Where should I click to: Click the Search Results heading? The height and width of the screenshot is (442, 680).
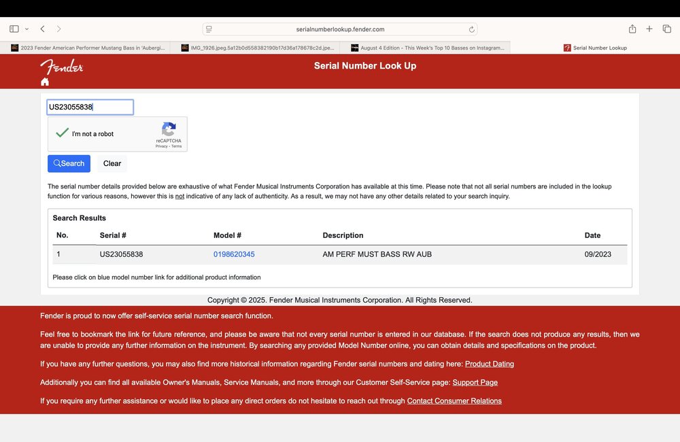(x=80, y=218)
